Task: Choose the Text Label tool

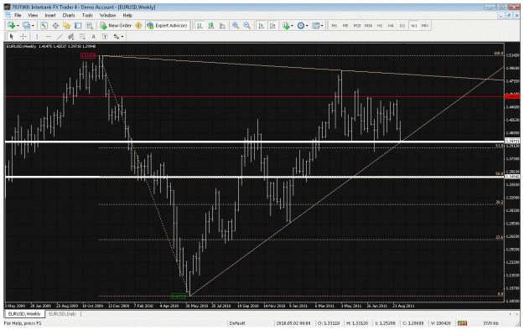Action: click(105, 36)
